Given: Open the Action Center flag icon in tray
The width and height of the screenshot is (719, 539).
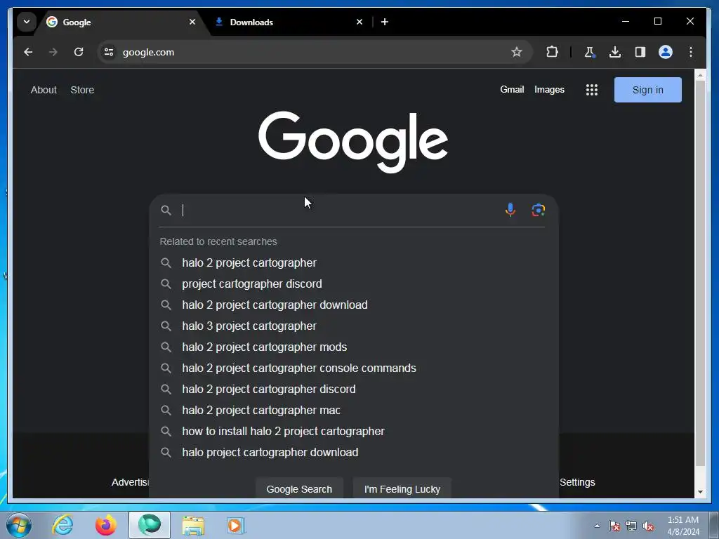Looking at the screenshot, I should (614, 526).
